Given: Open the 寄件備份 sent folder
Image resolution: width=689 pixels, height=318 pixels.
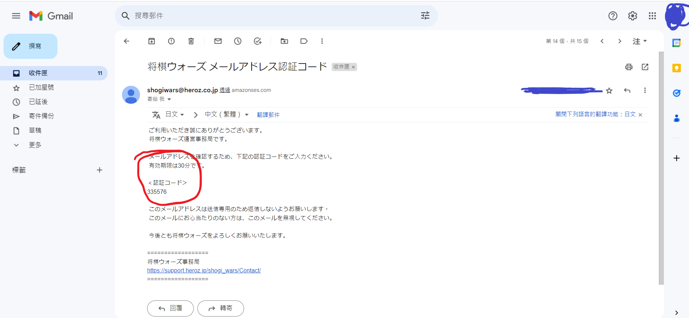Looking at the screenshot, I should 54,116.
